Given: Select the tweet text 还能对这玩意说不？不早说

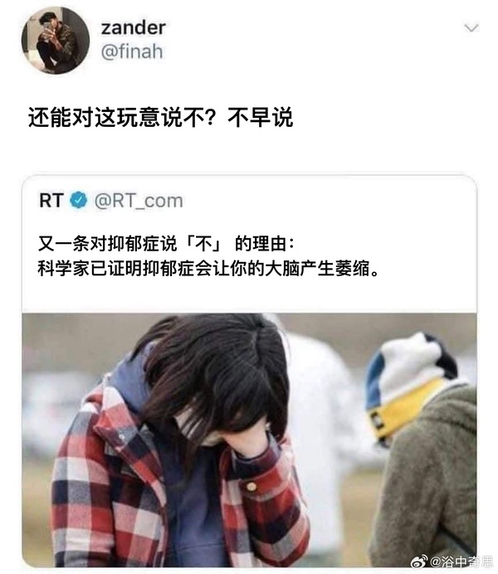Looking at the screenshot, I should [161, 118].
